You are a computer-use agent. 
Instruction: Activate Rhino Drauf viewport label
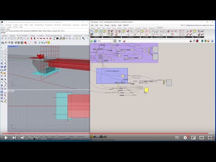11,91
